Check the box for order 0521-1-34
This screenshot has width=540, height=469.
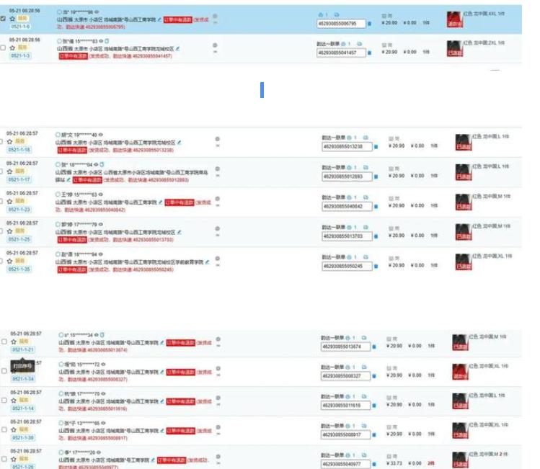(4, 371)
